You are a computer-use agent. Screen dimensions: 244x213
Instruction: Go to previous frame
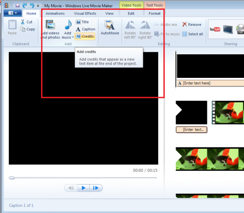coord(71,188)
